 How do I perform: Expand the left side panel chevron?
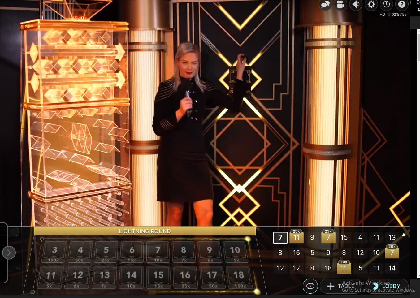[8, 253]
